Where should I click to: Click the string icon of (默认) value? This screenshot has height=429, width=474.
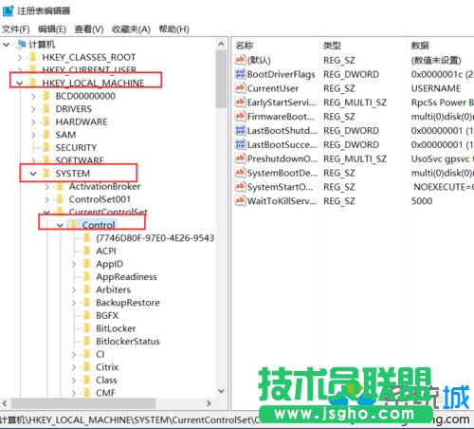pyautogui.click(x=240, y=60)
